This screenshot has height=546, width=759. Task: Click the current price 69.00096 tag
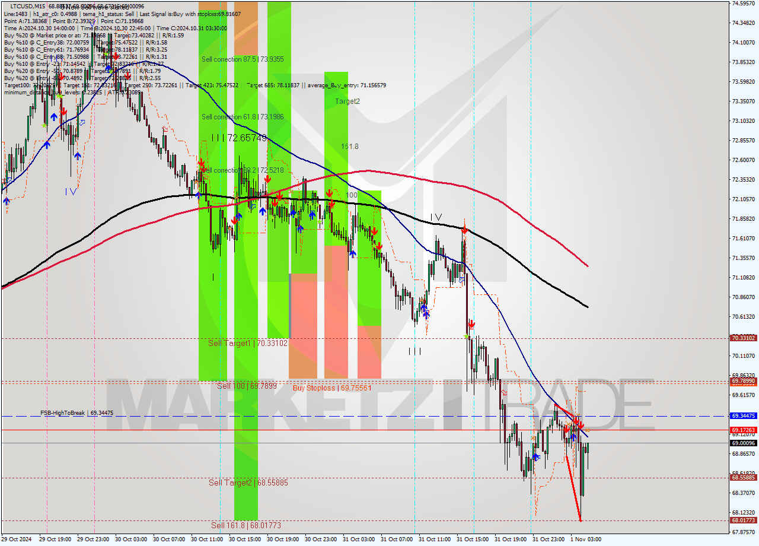click(x=743, y=443)
